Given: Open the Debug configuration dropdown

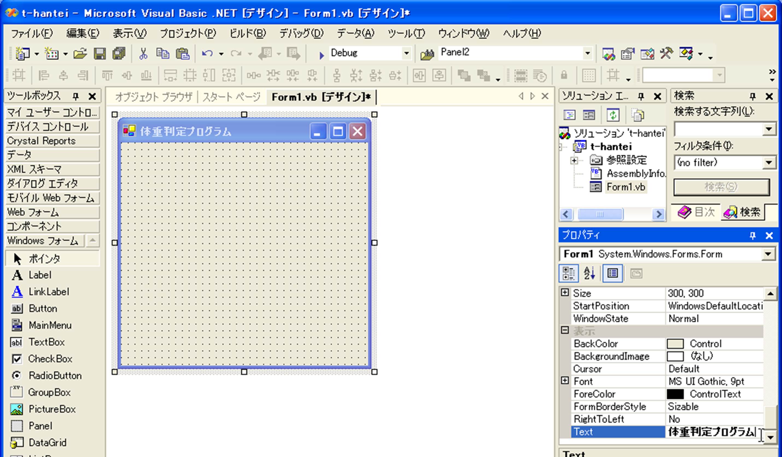Looking at the screenshot, I should click(406, 53).
